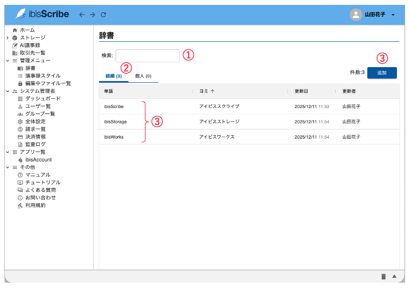Collapse the システム管理者 section
This screenshot has width=410, height=288.
click(8, 91)
